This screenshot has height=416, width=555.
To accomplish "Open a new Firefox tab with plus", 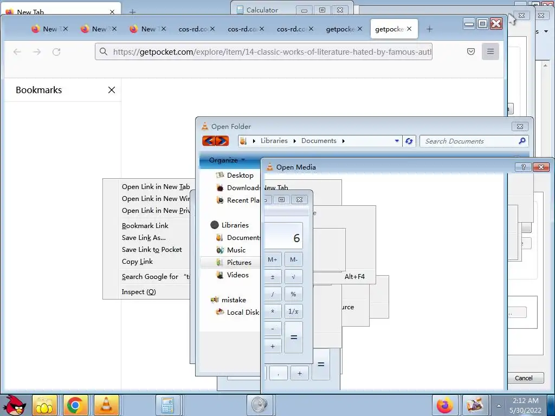I will (429, 29).
